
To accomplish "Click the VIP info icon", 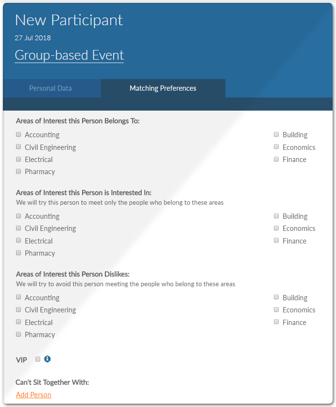I will coord(47,359).
